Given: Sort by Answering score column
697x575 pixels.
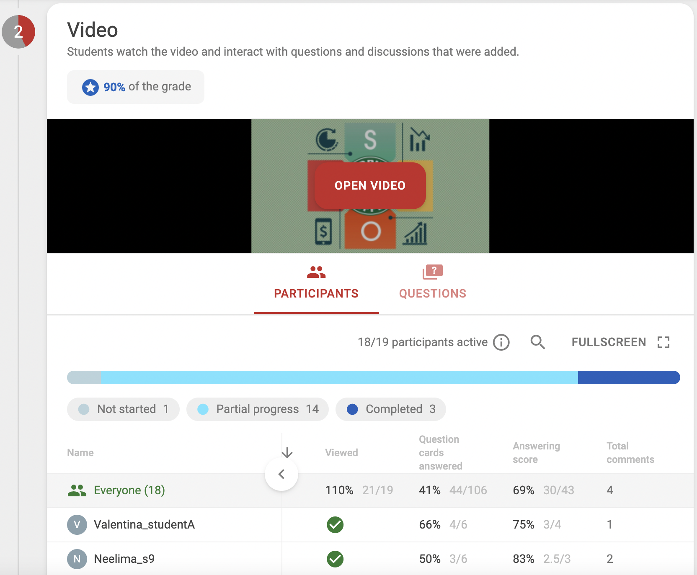Looking at the screenshot, I should click(536, 453).
